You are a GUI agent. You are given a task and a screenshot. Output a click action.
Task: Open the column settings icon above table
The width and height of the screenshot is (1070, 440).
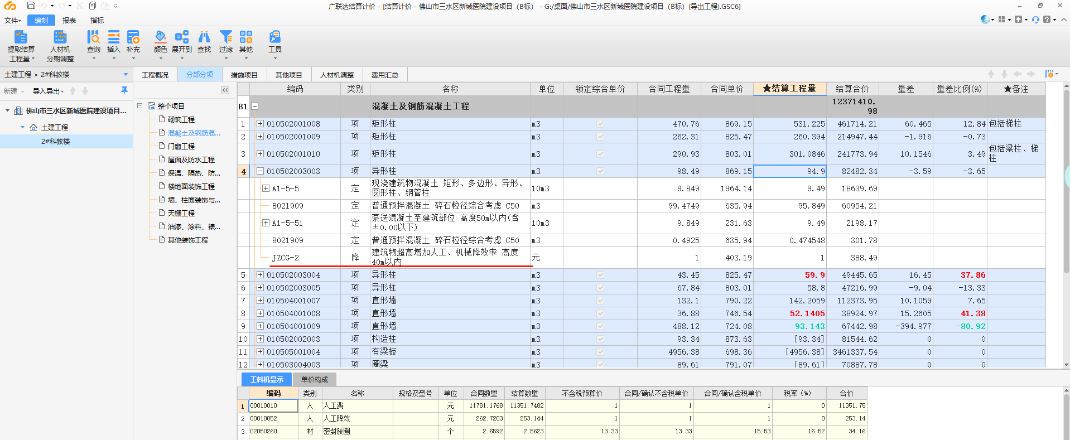coord(1049,74)
